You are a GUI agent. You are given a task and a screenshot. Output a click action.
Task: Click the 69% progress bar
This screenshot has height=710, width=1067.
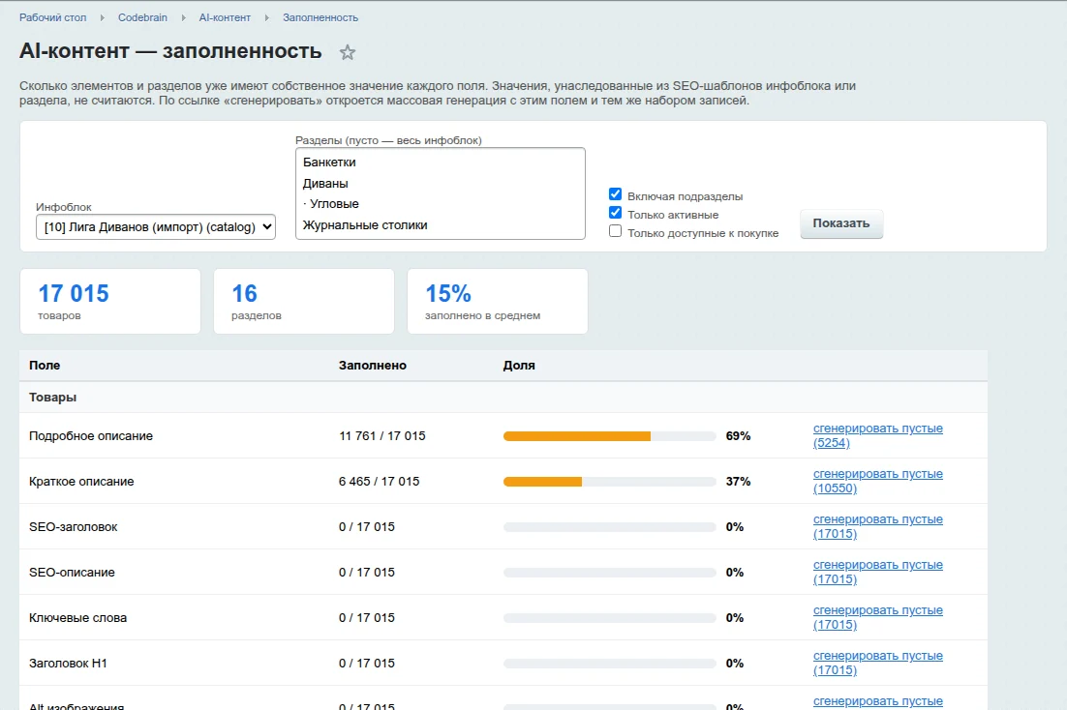(610, 436)
